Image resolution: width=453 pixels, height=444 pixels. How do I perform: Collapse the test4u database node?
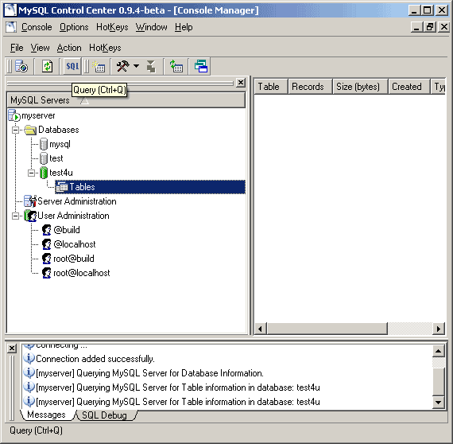coord(31,173)
